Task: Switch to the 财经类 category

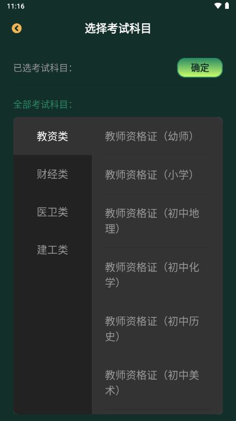Action: 52,174
